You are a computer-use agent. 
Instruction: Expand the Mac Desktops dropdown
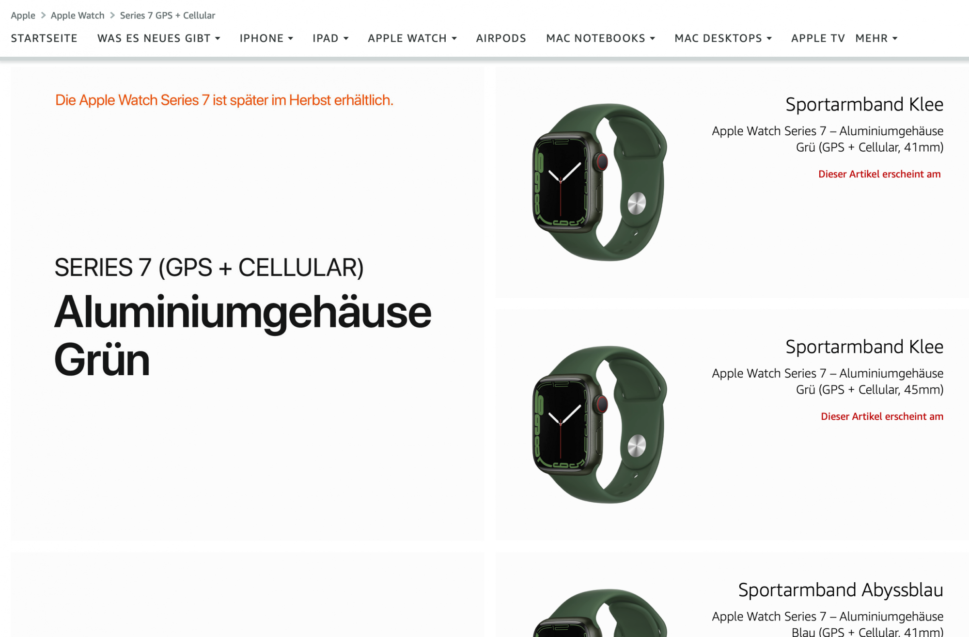coord(723,38)
